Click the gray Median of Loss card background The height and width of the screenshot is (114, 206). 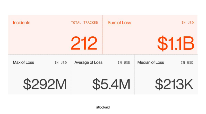(166, 73)
